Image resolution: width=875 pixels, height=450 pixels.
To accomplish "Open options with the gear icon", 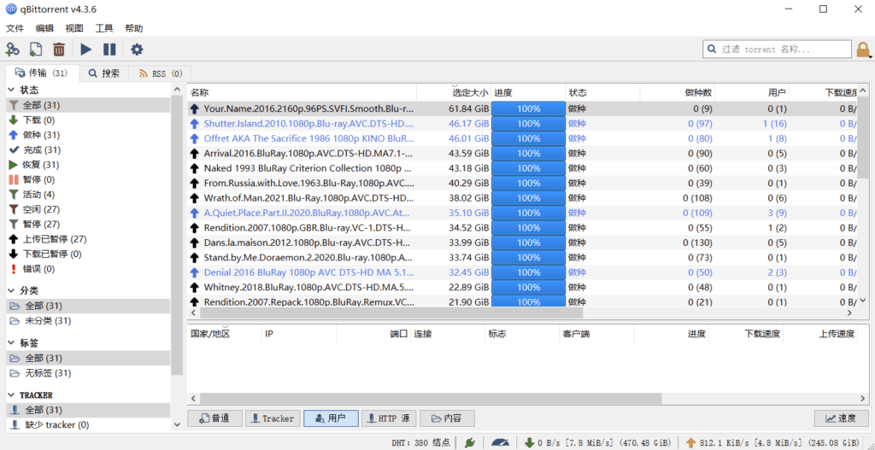I will tap(137, 50).
